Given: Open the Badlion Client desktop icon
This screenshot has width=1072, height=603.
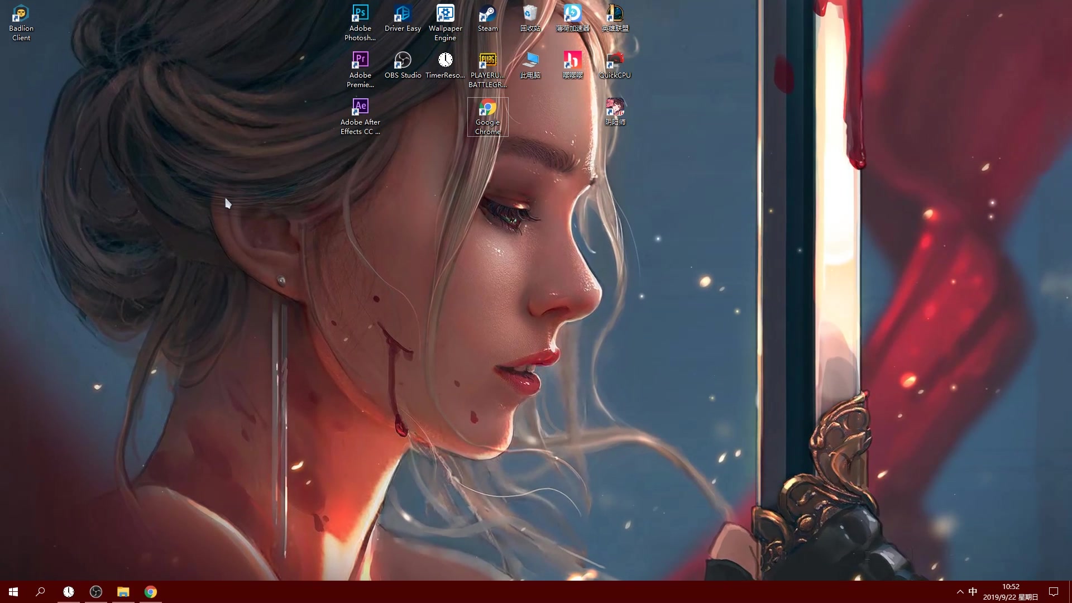Looking at the screenshot, I should tap(21, 22).
